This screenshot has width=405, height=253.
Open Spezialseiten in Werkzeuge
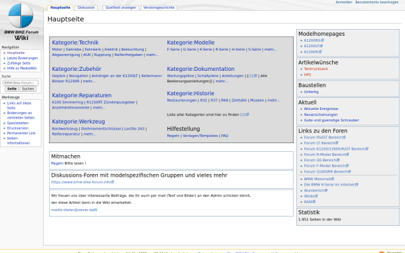coord(18,123)
